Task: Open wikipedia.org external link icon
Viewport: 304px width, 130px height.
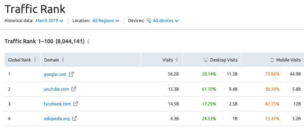Action: [x=75, y=118]
